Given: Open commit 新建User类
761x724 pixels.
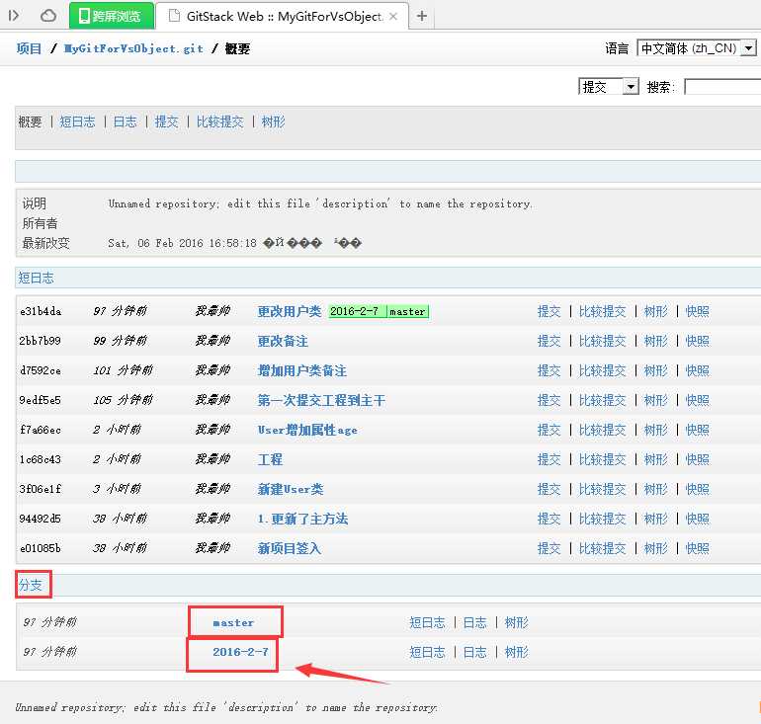Looking at the screenshot, I should coord(291,489).
